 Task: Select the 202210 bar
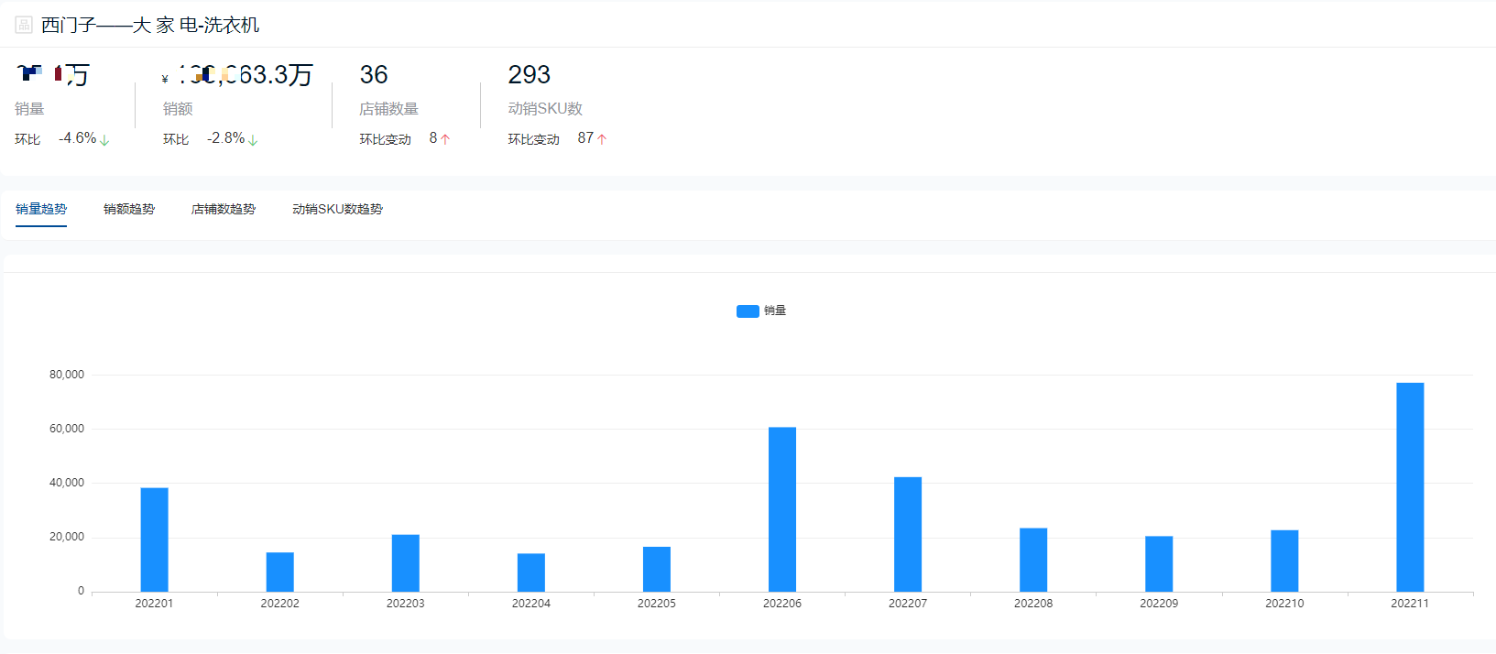tap(1283, 561)
